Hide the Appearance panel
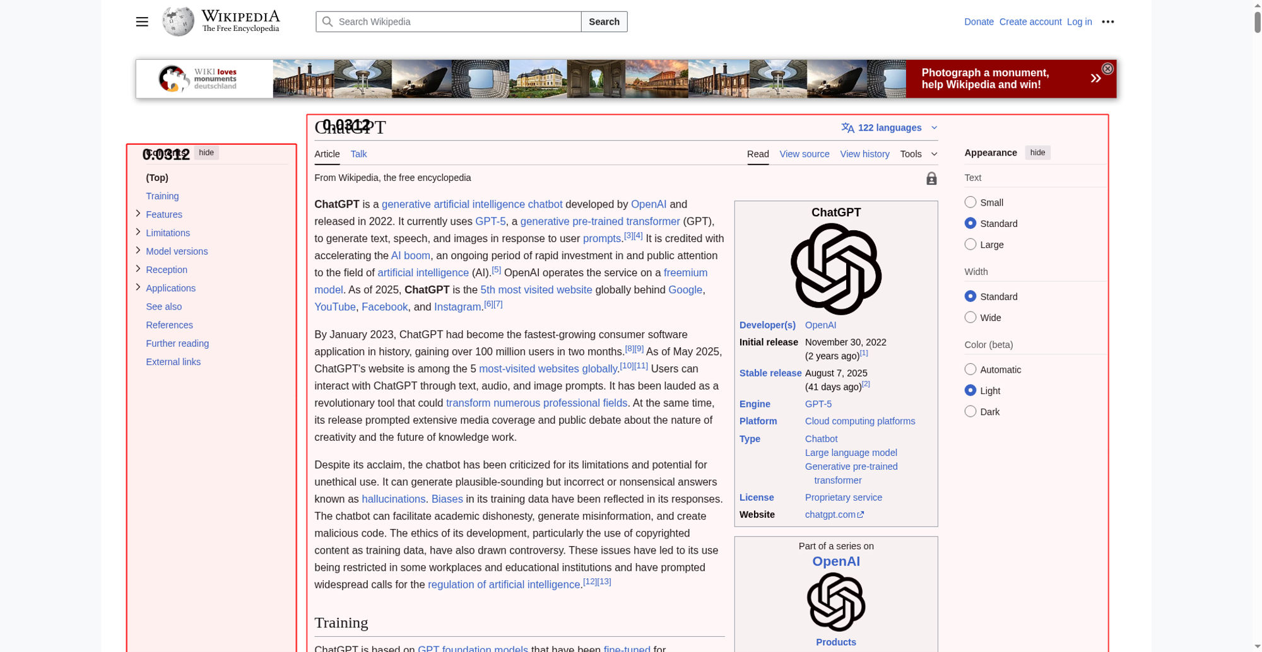Viewport: 1262px width, 652px height. tap(1037, 153)
